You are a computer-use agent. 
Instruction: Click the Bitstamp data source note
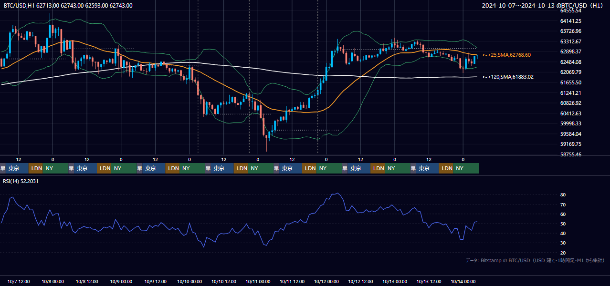point(535,260)
